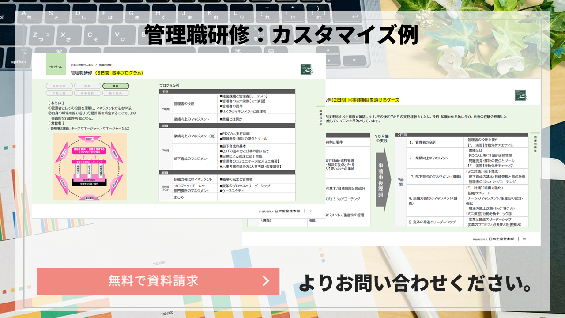Click the 管理職研修：カスタマイズ例 heading
The image size is (565, 318).
point(281,35)
